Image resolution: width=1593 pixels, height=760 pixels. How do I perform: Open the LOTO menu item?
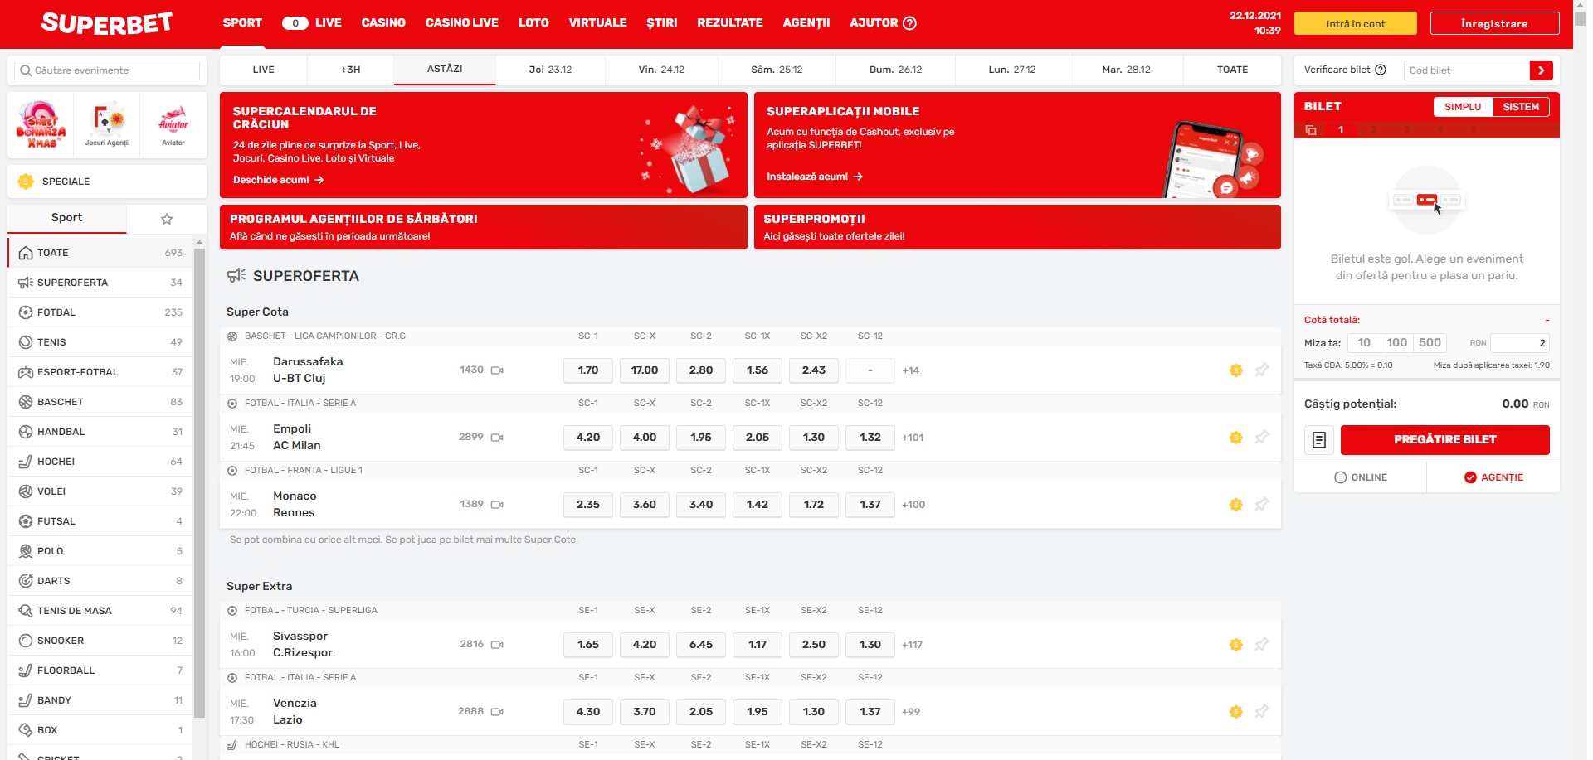pyautogui.click(x=533, y=23)
